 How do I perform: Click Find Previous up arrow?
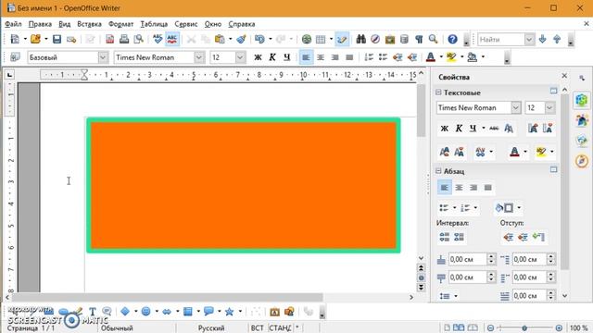557,39
